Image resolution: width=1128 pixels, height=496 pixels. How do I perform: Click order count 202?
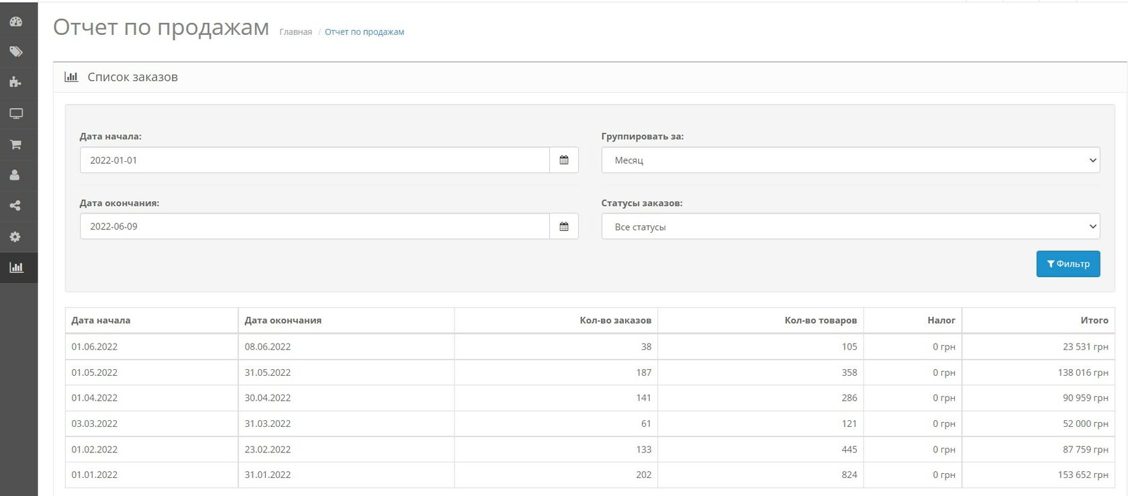click(x=644, y=475)
